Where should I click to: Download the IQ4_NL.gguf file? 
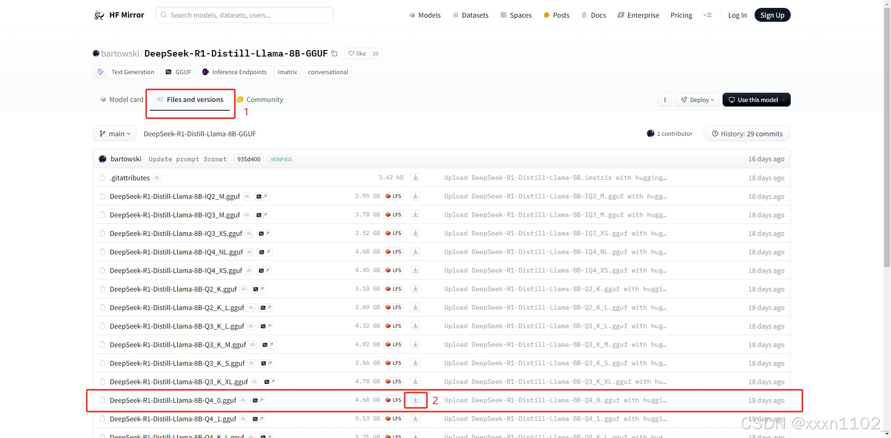(x=415, y=252)
